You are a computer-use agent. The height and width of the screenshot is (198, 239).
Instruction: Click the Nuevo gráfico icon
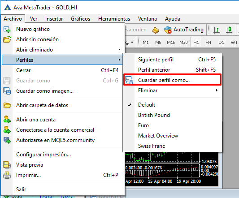[7, 29]
